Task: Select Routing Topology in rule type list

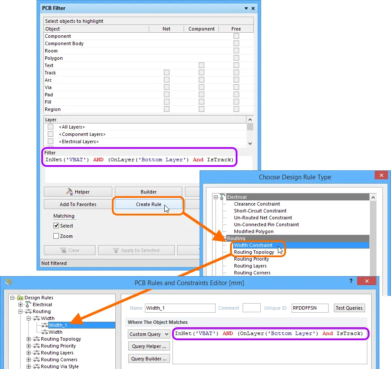Action: click(x=254, y=252)
